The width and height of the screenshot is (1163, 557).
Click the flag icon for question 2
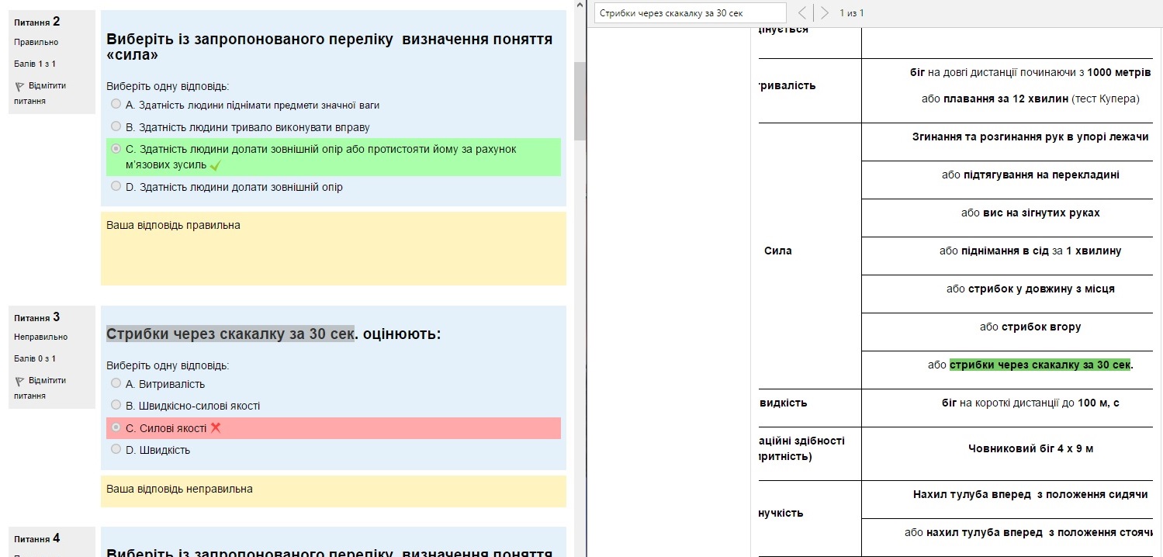click(x=19, y=87)
